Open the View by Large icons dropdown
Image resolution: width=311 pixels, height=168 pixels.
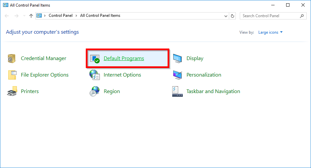pos(270,32)
